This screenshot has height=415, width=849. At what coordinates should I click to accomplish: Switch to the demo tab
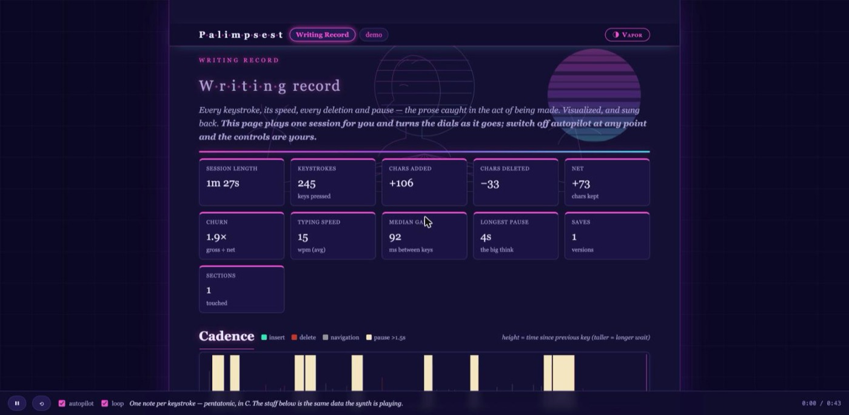coord(374,35)
